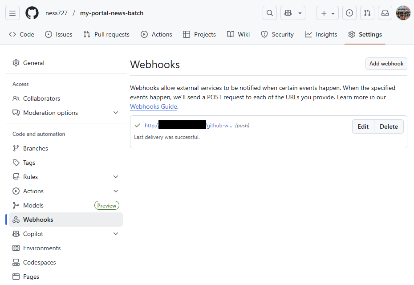The width and height of the screenshot is (414, 285).
Task: Switch to the repository Actions tab
Action: tap(156, 34)
